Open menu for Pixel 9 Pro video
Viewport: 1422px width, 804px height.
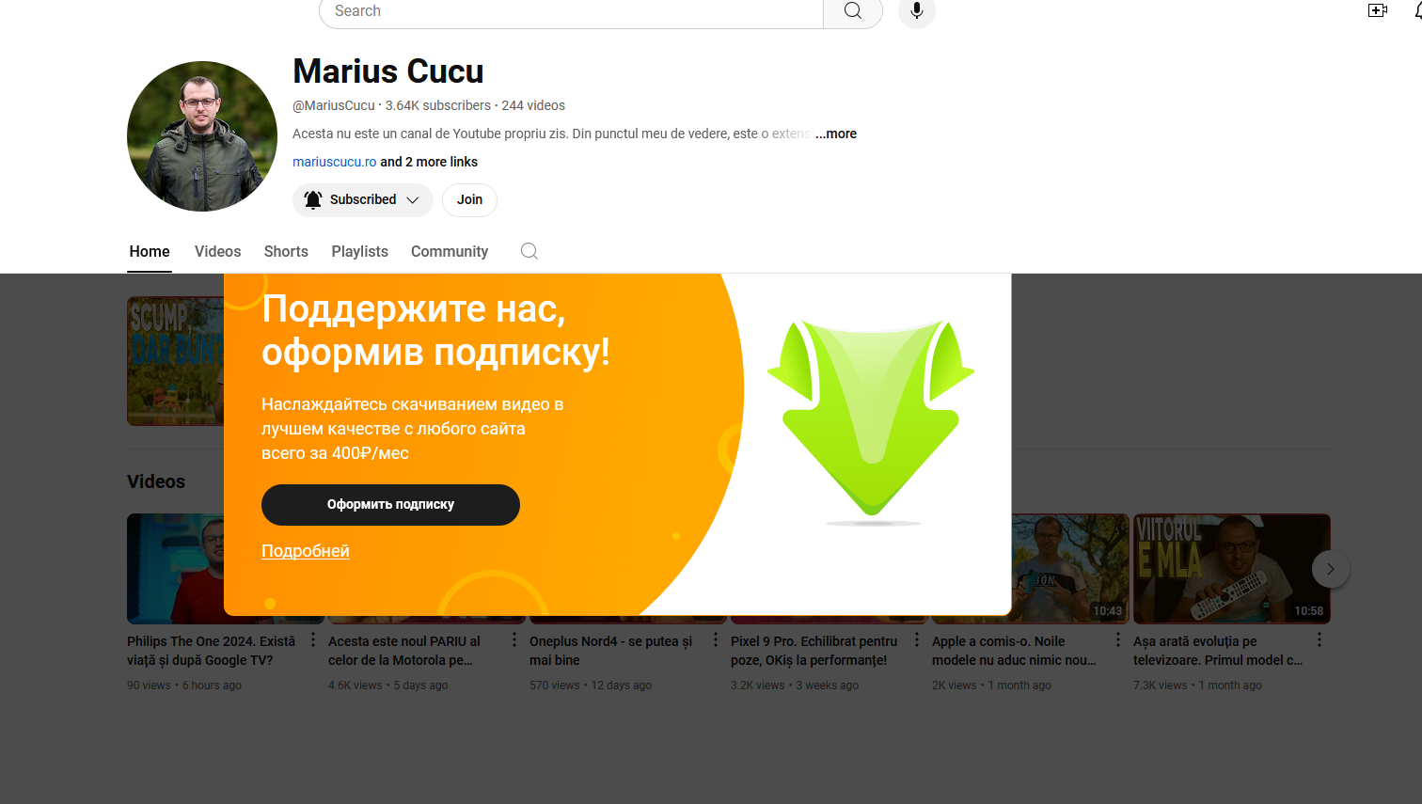(x=917, y=639)
